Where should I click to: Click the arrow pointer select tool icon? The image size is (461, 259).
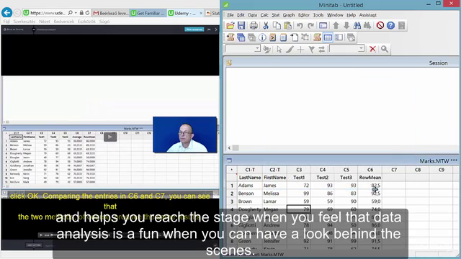point(279,50)
